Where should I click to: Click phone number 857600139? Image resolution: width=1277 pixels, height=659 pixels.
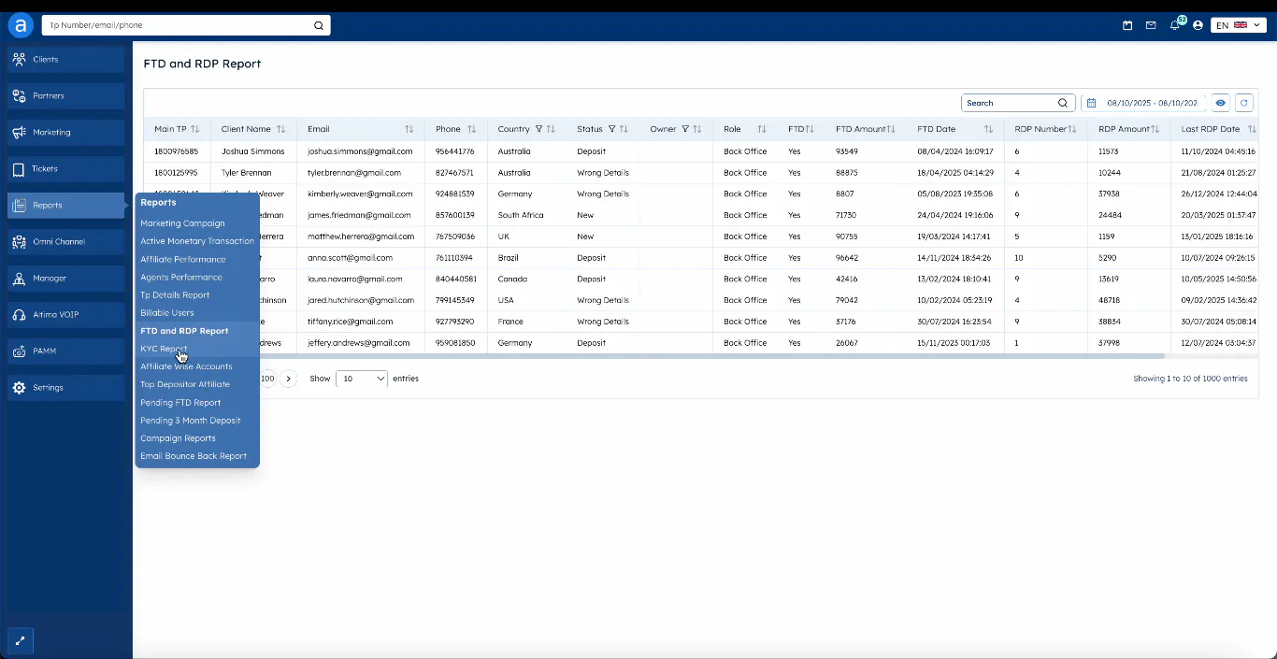(x=454, y=215)
